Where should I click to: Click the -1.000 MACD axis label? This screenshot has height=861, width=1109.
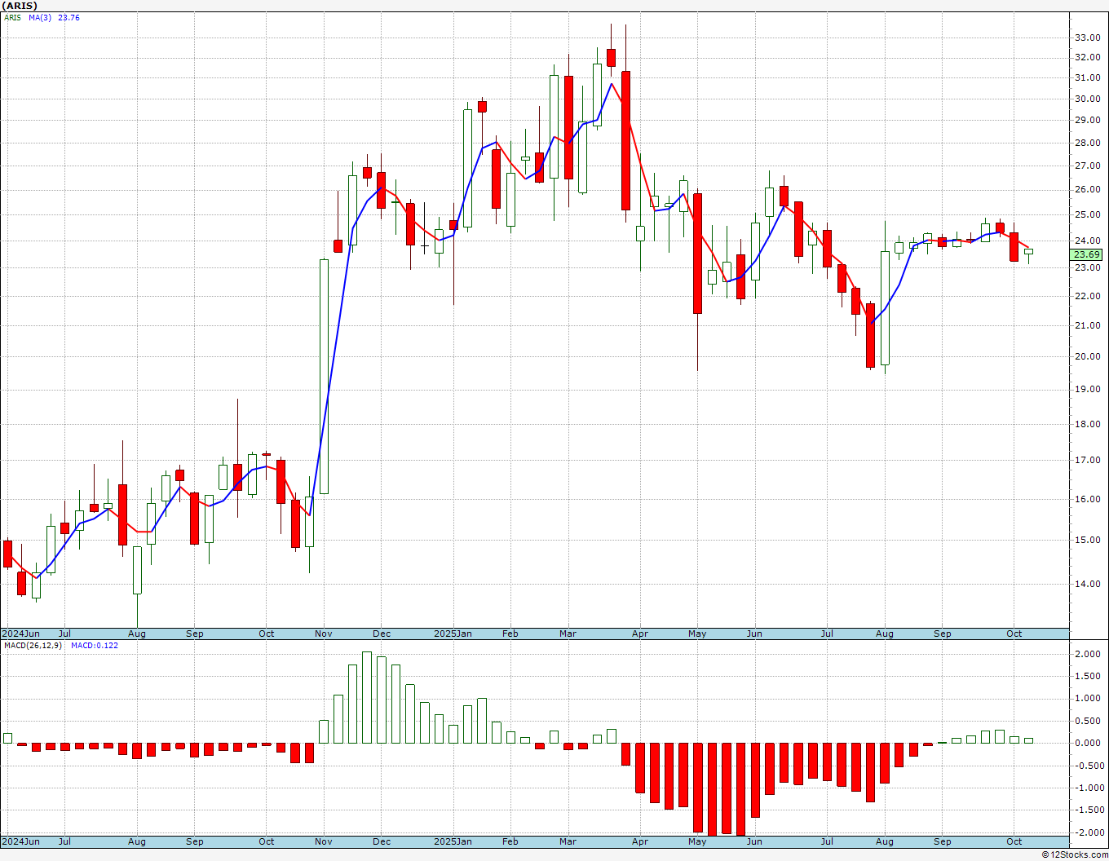[1088, 788]
